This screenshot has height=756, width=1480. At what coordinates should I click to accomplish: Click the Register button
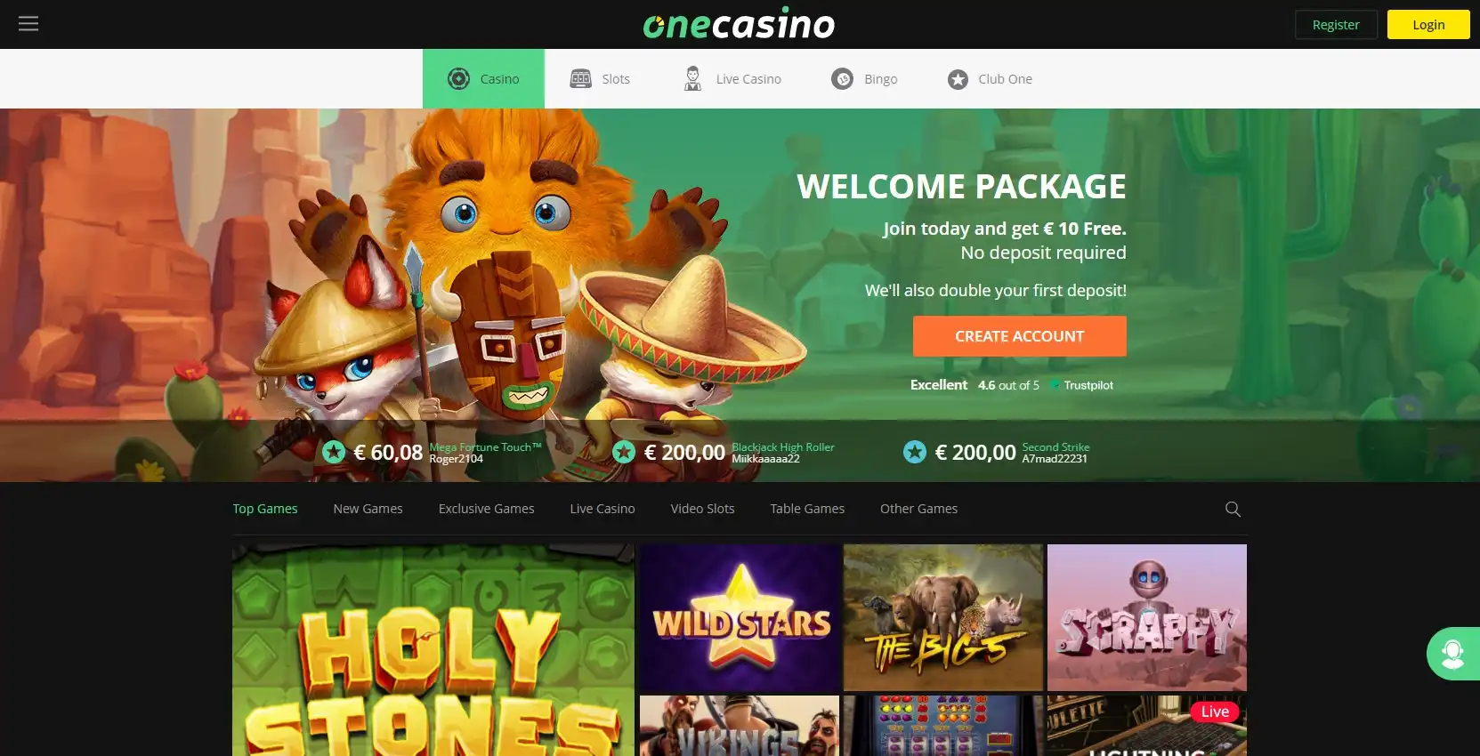(x=1336, y=25)
